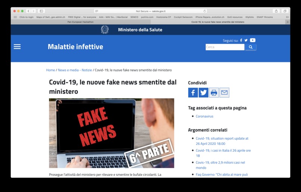The width and height of the screenshot is (301, 192).
Task: Open the hamburger navigation menu
Action: point(17,47)
